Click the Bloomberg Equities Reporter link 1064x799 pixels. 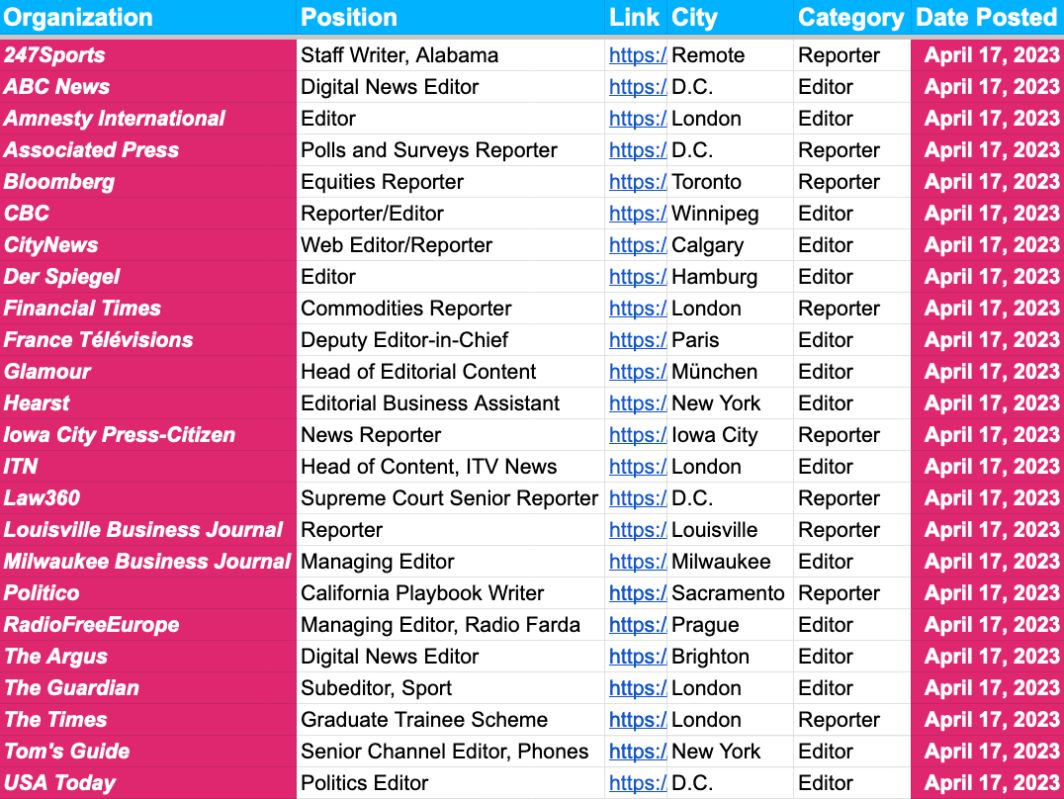(x=637, y=182)
